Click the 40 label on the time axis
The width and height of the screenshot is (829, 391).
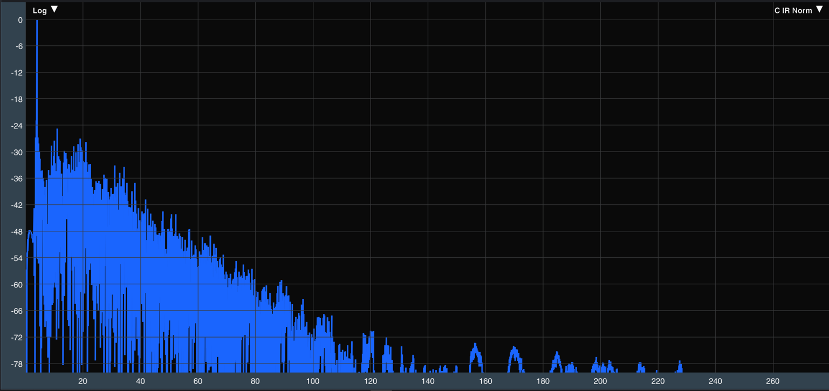140,381
